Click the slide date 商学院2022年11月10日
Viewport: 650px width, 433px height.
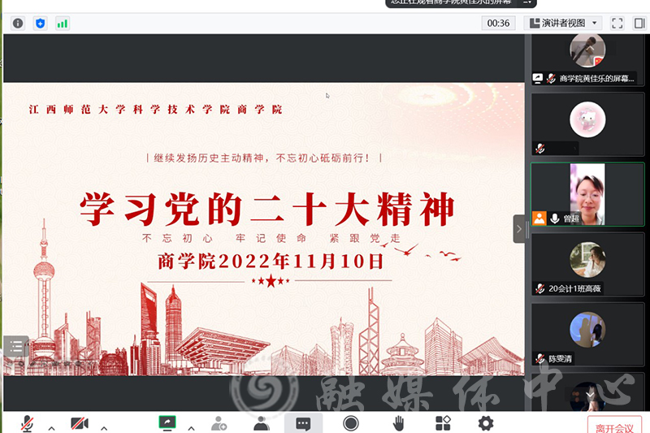click(x=271, y=262)
